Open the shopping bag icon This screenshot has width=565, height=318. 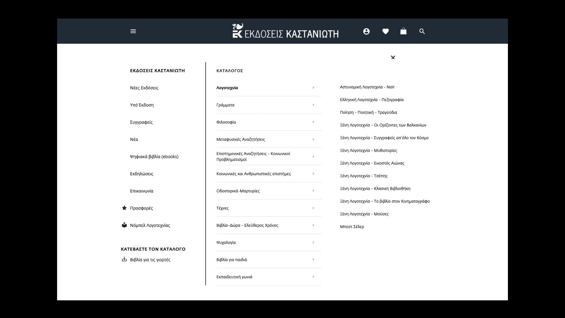(x=403, y=31)
